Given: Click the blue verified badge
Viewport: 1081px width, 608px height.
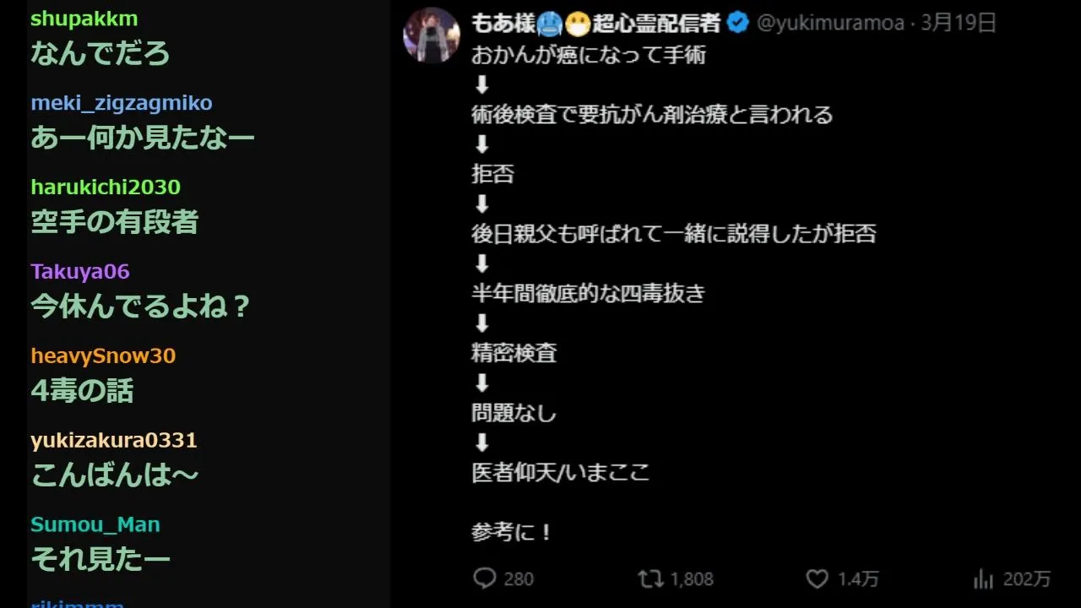Looking at the screenshot, I should pyautogui.click(x=737, y=23).
